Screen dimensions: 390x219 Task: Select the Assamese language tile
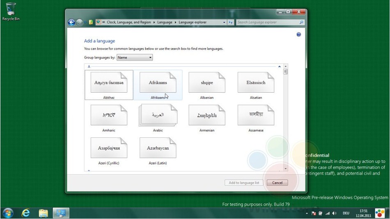pyautogui.click(x=256, y=118)
